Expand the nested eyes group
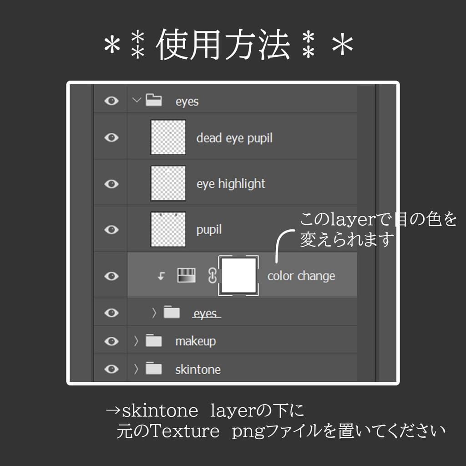This screenshot has width=466, height=466. [155, 312]
